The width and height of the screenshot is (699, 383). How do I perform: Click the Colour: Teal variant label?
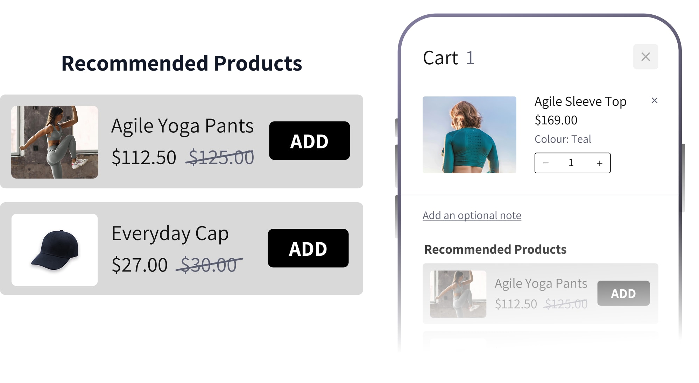point(563,139)
